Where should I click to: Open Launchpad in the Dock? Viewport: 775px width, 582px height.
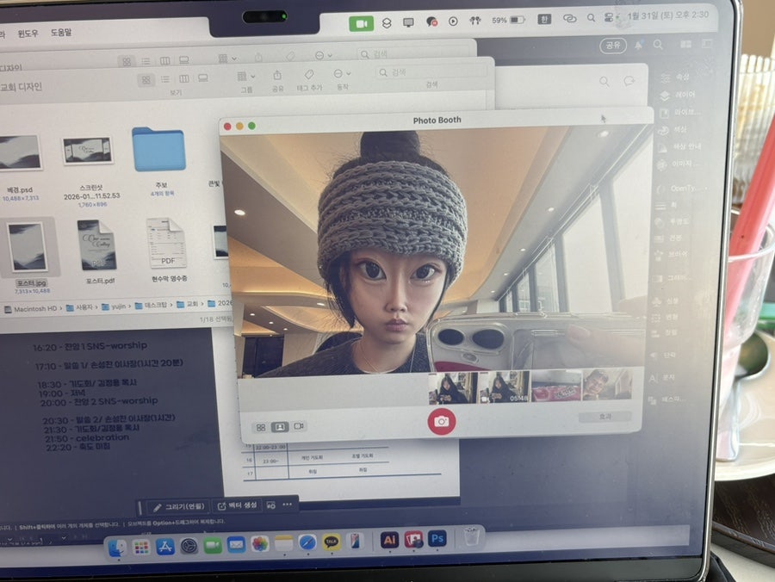click(x=141, y=547)
